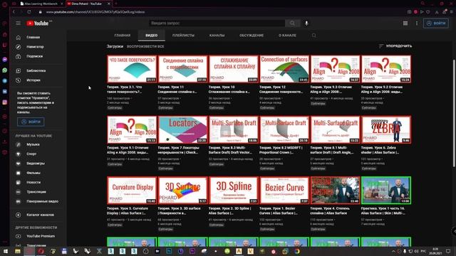This screenshot has height=256, width=456.
Task: Switch to the Главная channel tab
Action: [x=123, y=36]
